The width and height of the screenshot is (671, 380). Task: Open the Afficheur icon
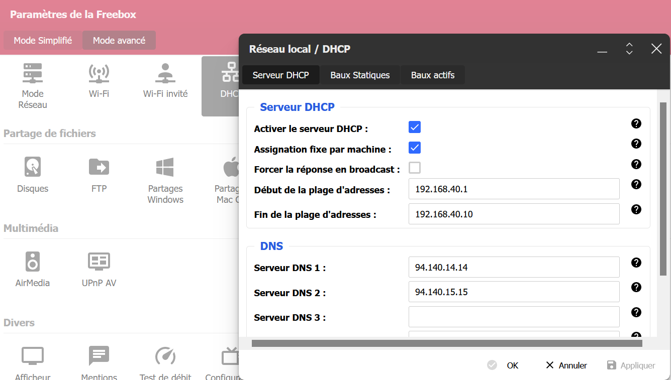(33, 356)
